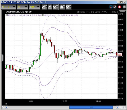Click the mini chart icon at top right
Screen dimensions: 127x110
115,7
